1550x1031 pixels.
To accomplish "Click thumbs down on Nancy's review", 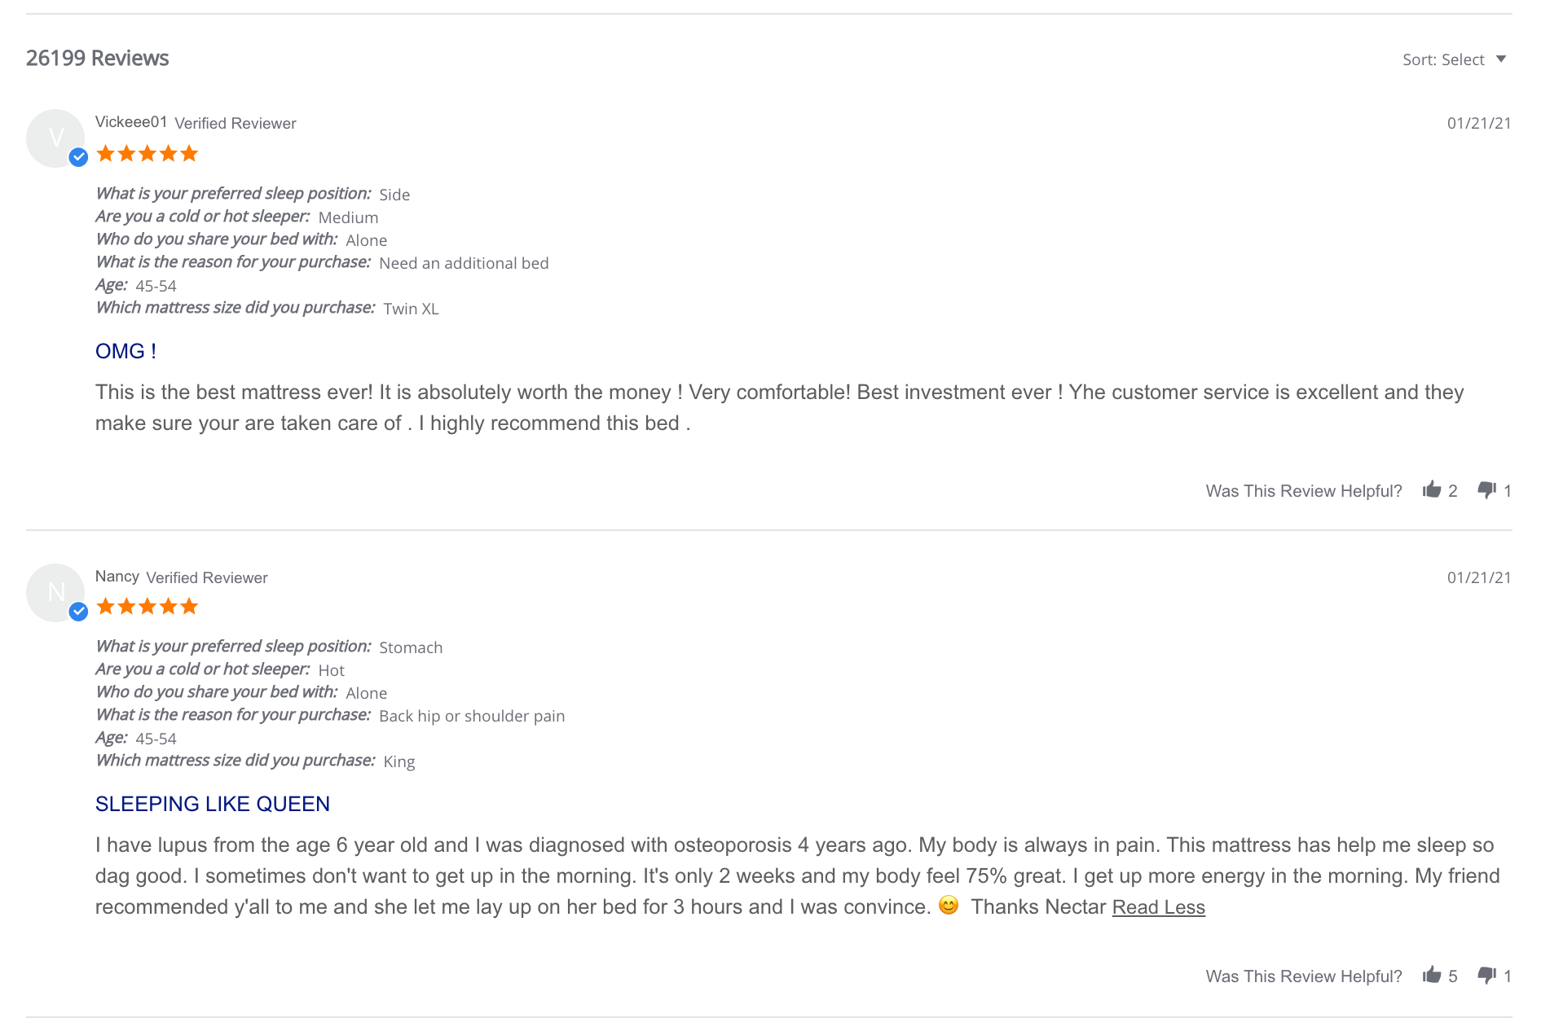I will click(1486, 975).
